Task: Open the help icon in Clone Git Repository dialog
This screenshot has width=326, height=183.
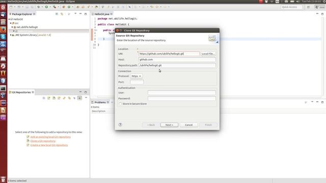Action: (x=120, y=125)
